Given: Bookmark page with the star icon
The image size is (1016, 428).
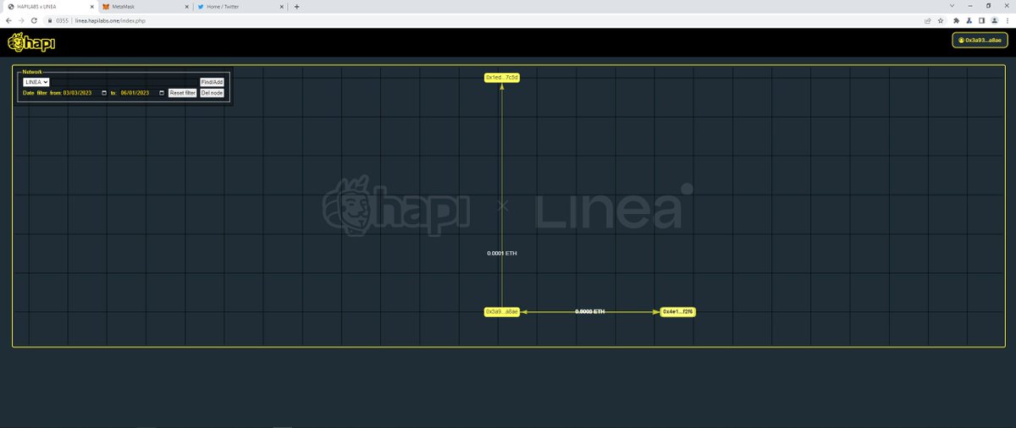Looking at the screenshot, I should [941, 20].
